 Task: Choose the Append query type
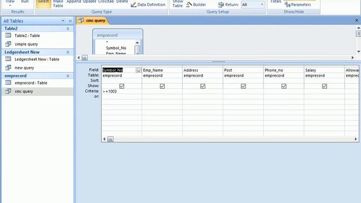74,2
